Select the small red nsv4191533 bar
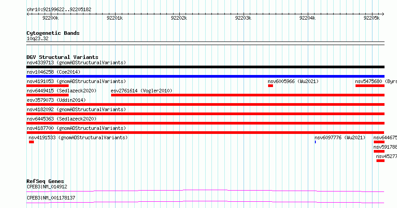This screenshot has width=397, height=208. coord(31,142)
